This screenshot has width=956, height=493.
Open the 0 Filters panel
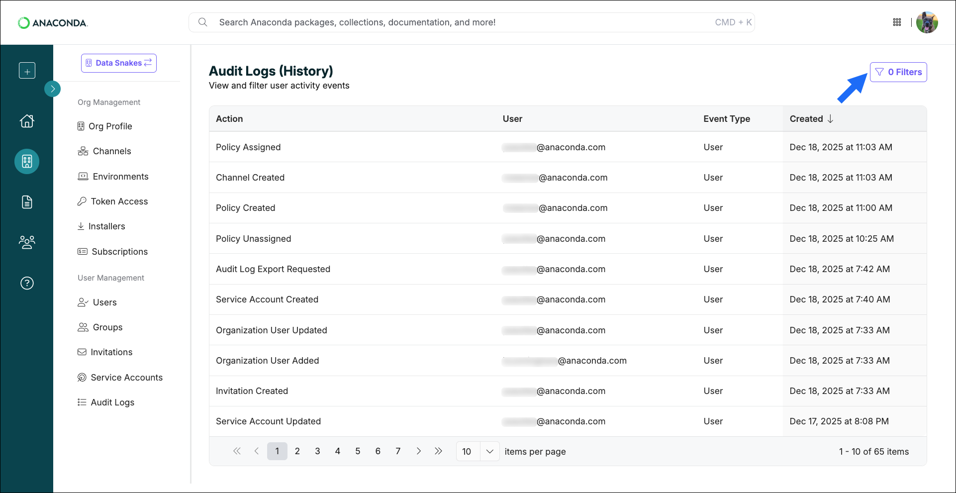click(x=898, y=72)
